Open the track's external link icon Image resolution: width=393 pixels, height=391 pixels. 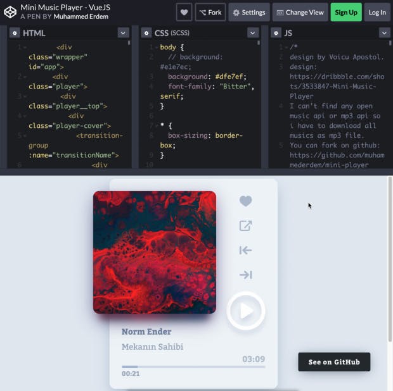245,226
